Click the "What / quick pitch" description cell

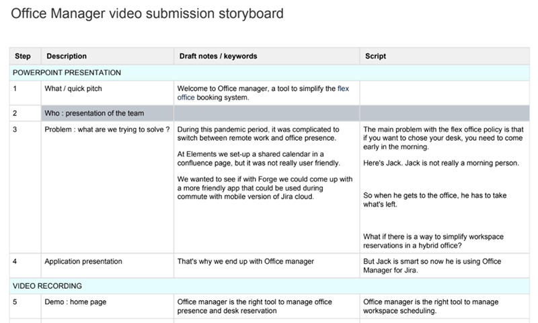[x=73, y=88]
